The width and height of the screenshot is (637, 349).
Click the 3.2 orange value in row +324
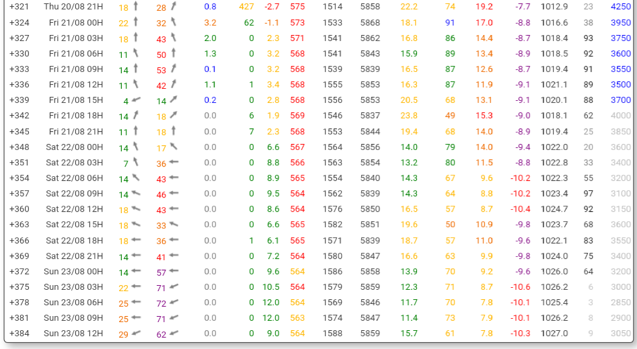pos(210,22)
